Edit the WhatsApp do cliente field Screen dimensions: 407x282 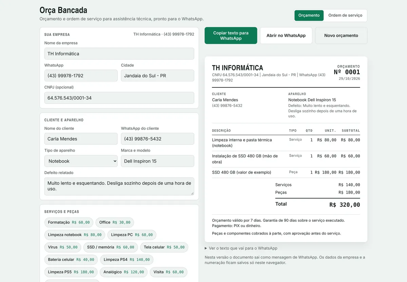[x=158, y=139]
